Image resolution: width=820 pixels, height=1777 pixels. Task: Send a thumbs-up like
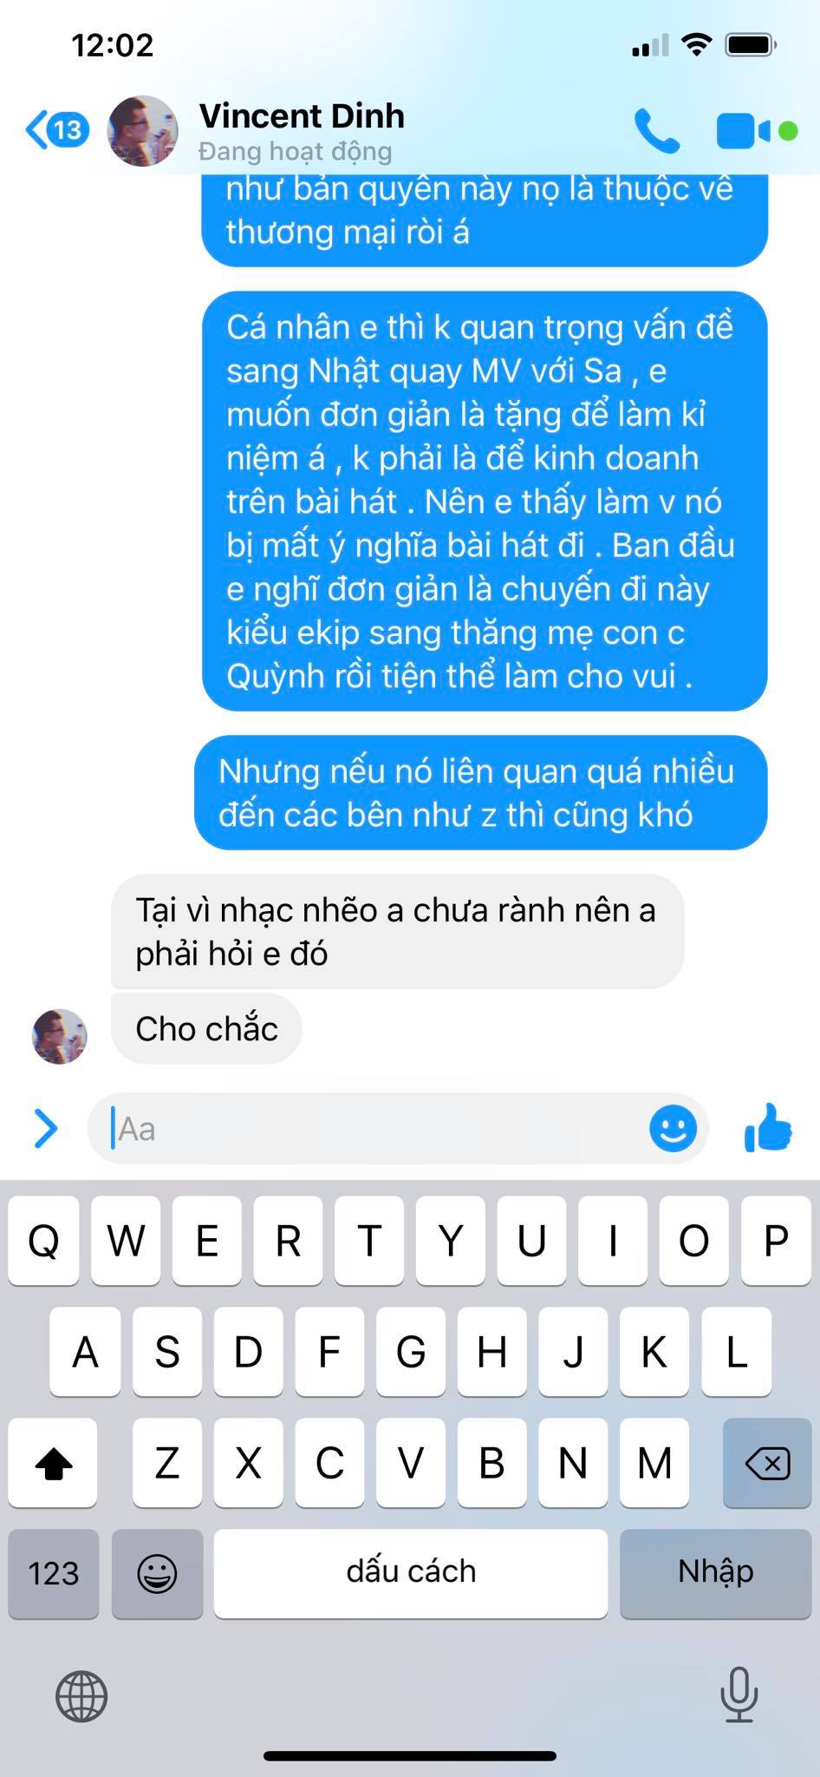coord(768,1128)
